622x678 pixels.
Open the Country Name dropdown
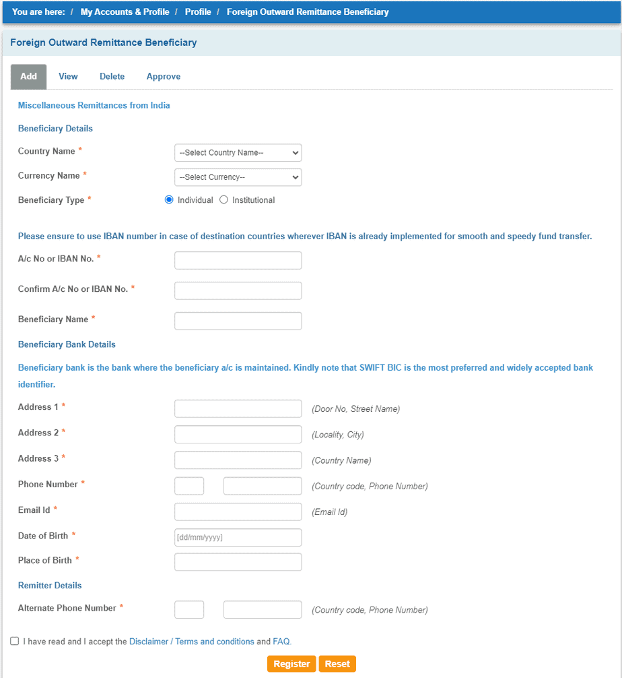(238, 152)
